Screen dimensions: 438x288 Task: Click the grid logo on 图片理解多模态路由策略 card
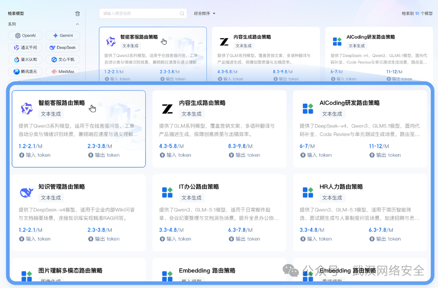point(27,276)
